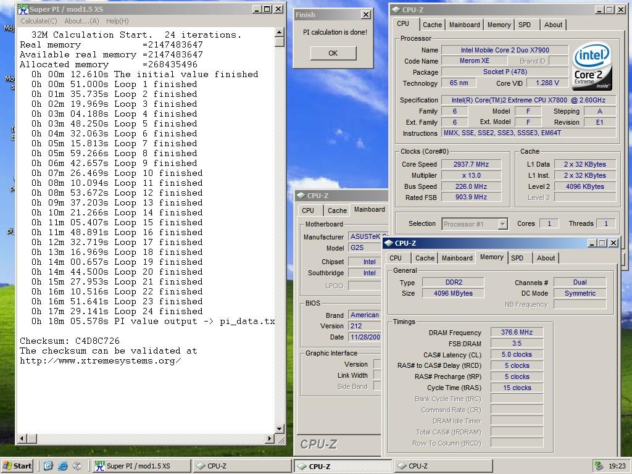This screenshot has height=474, width=632.
Task: Click the active middle CPU-Z taskbar button
Action: click(x=343, y=466)
